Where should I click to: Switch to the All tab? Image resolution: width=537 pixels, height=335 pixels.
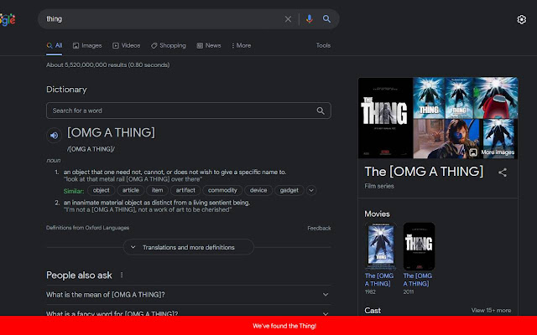pyautogui.click(x=55, y=46)
